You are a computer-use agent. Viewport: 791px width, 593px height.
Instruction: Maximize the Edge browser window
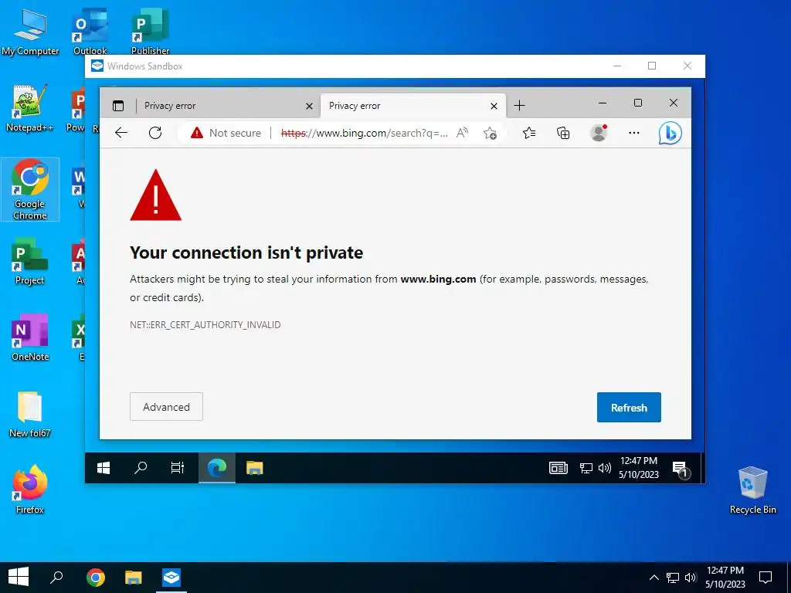tap(637, 103)
